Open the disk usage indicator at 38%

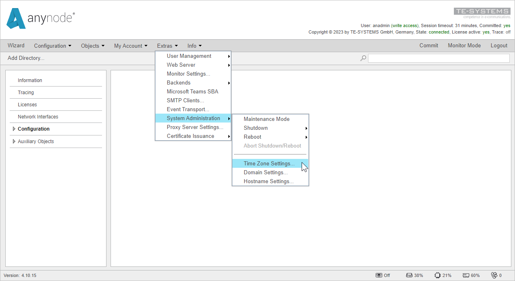point(409,275)
